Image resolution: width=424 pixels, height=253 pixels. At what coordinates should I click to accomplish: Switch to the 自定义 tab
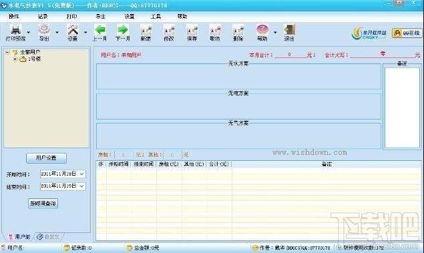pos(48,237)
